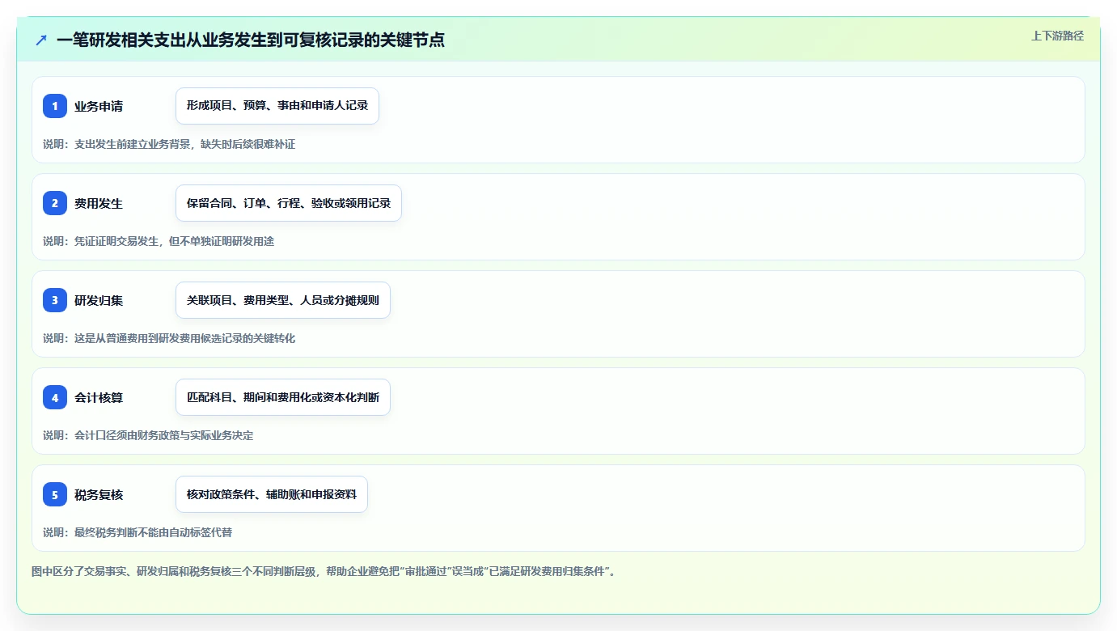Click the note 最终税务判断不能由自动标签代替

pyautogui.click(x=138, y=532)
